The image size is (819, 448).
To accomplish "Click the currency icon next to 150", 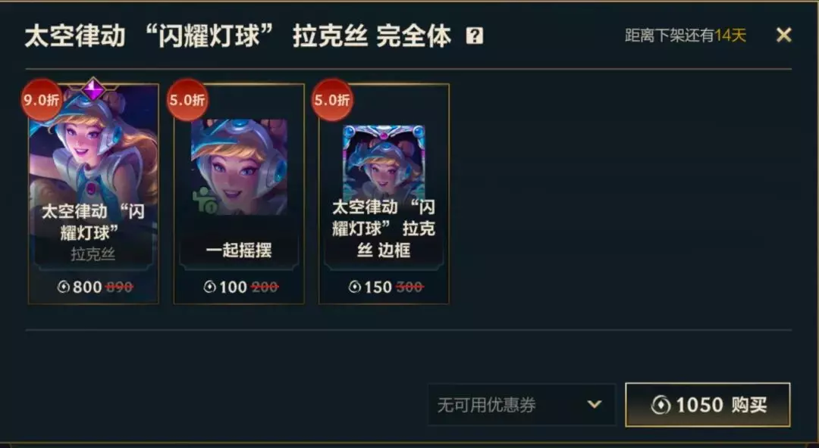I will pyautogui.click(x=355, y=286).
